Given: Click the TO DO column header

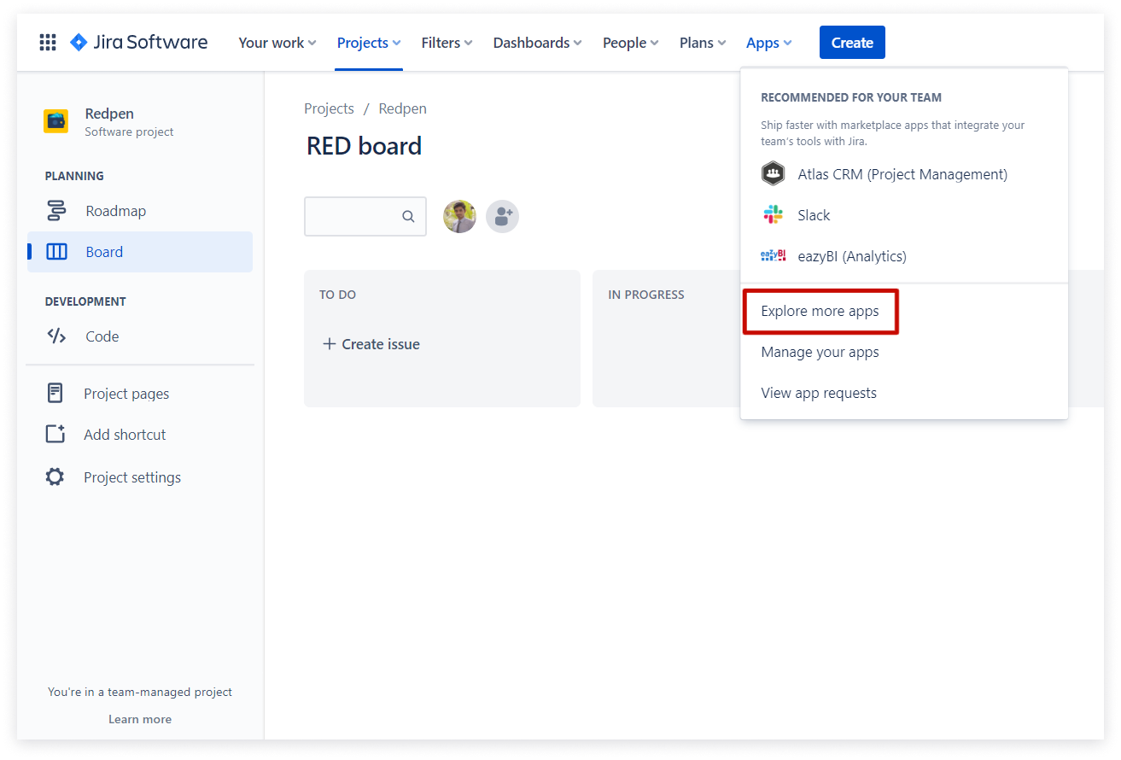Looking at the screenshot, I should click(x=338, y=295).
